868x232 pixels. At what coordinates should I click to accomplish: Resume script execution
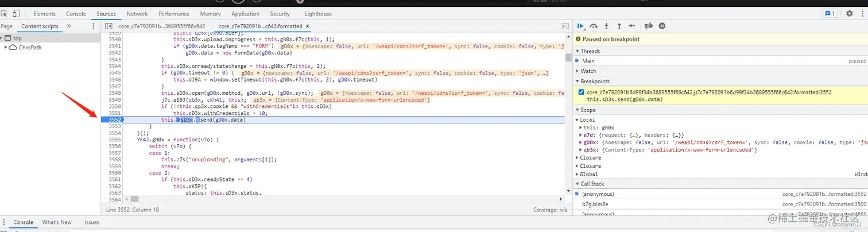(581, 26)
